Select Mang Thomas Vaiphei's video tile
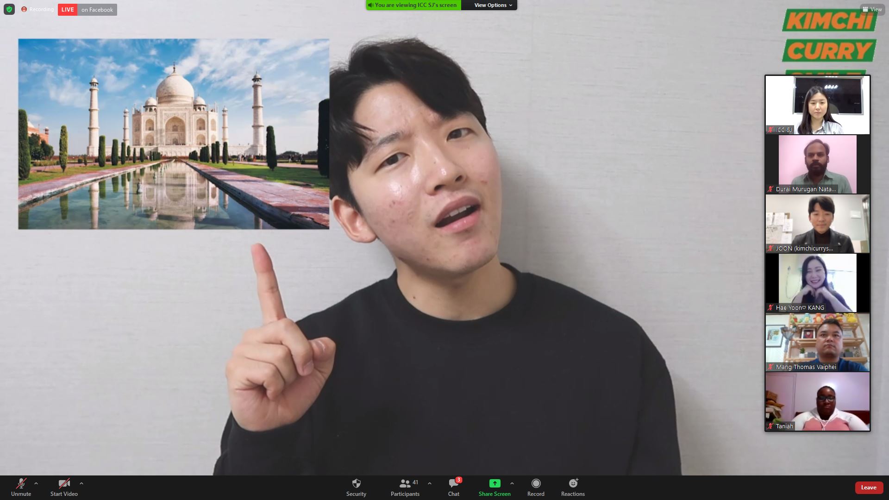This screenshot has height=500, width=889. click(817, 342)
